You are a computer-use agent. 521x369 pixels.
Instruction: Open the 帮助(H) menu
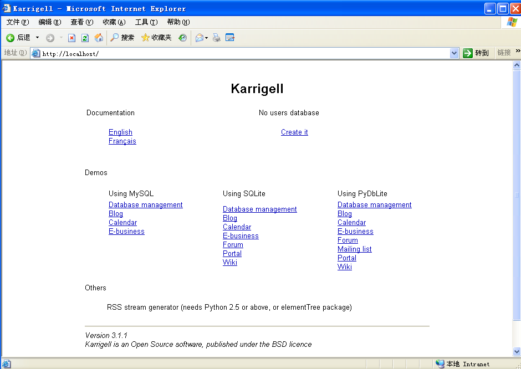coord(178,22)
